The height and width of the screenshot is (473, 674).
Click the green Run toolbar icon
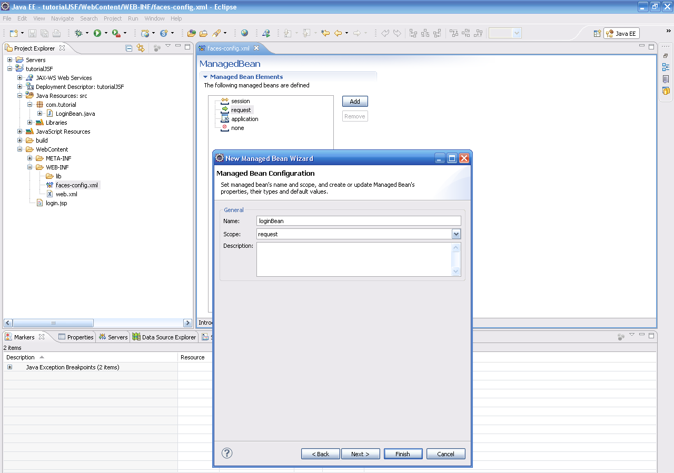(x=97, y=33)
